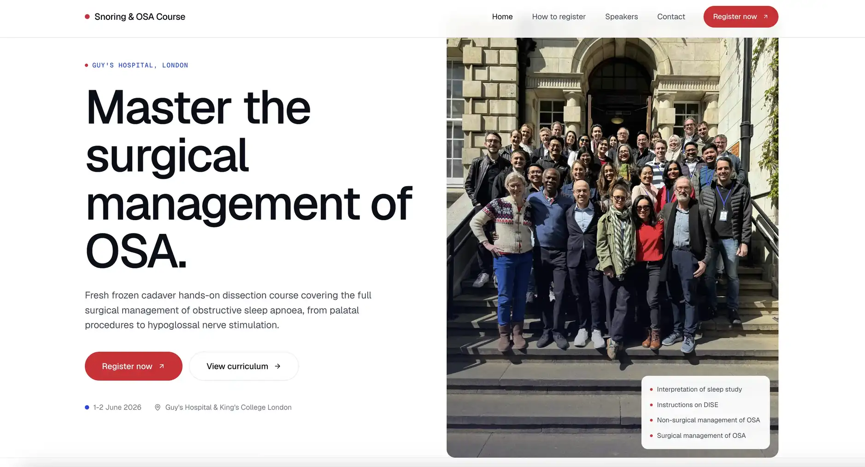Click 'Non-surgical management of OSA' list item
Screen dimensions: 865x467
coord(708,420)
